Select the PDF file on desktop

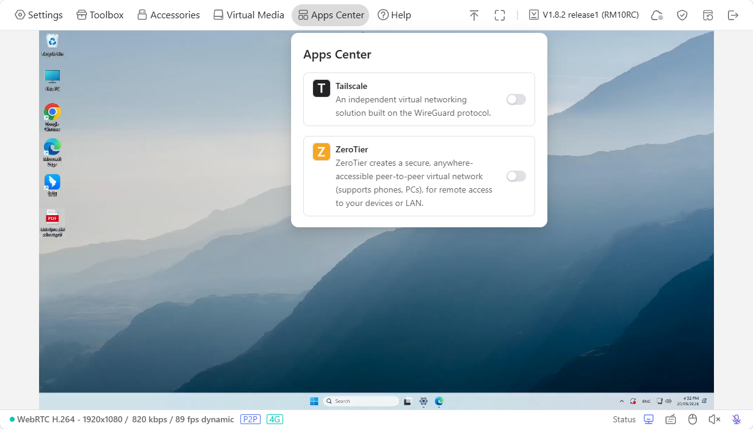[52, 223]
